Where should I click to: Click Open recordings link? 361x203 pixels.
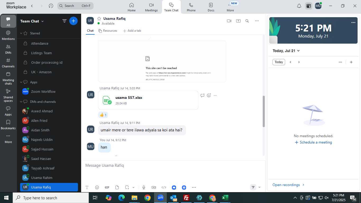(x=288, y=185)
